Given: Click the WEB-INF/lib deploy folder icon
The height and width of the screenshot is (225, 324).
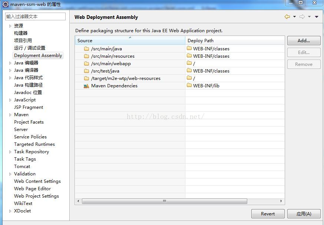Looking at the screenshot, I should point(189,85).
